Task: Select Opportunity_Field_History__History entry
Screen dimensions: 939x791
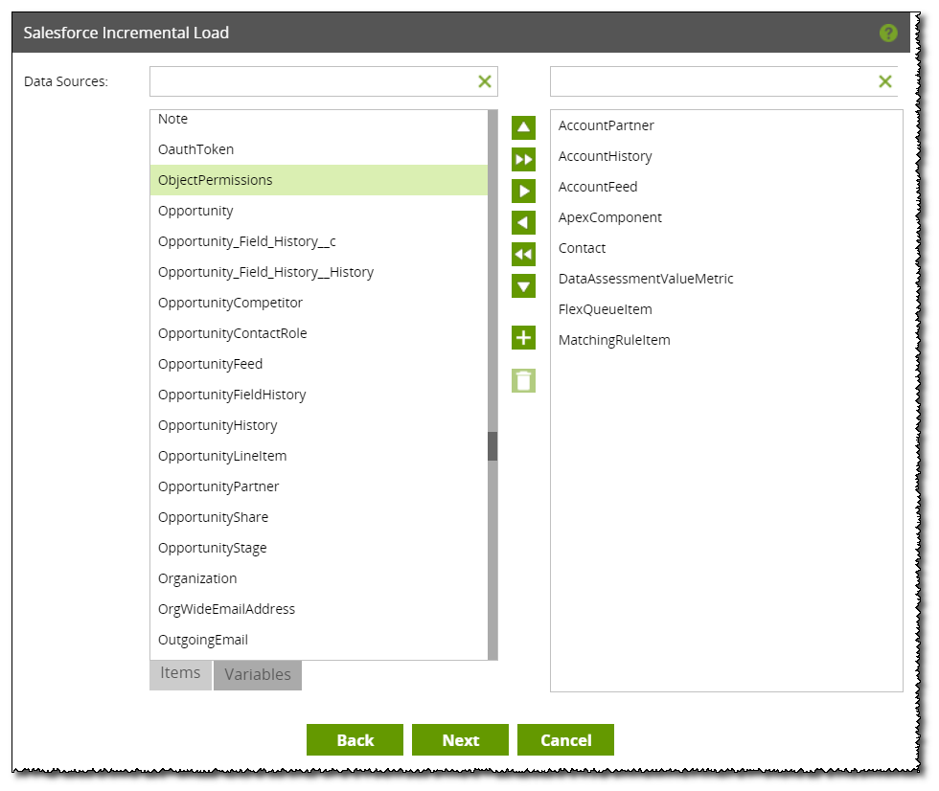Action: pos(318,272)
